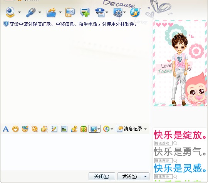Open the font settings letter A icon
Image resolution: width=208 pixels, height=183 pixels.
tap(6, 129)
